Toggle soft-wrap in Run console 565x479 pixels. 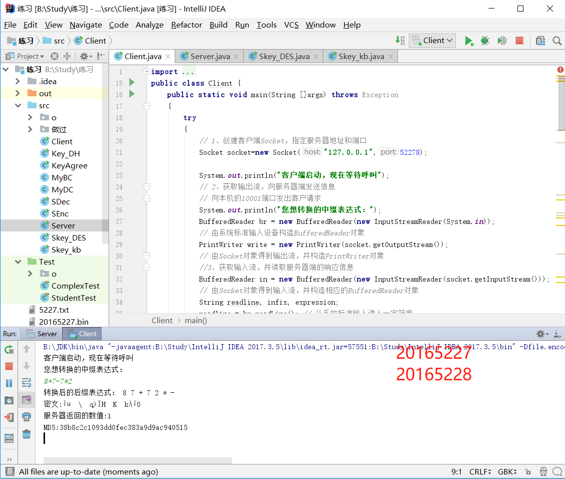coord(27,382)
